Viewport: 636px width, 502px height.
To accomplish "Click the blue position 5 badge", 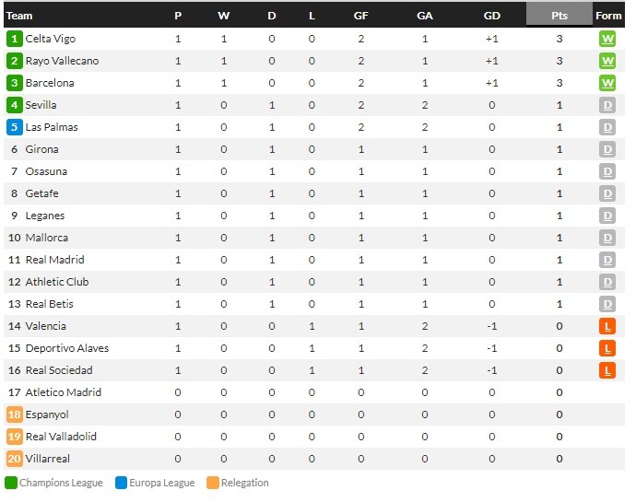I will click(x=14, y=127).
